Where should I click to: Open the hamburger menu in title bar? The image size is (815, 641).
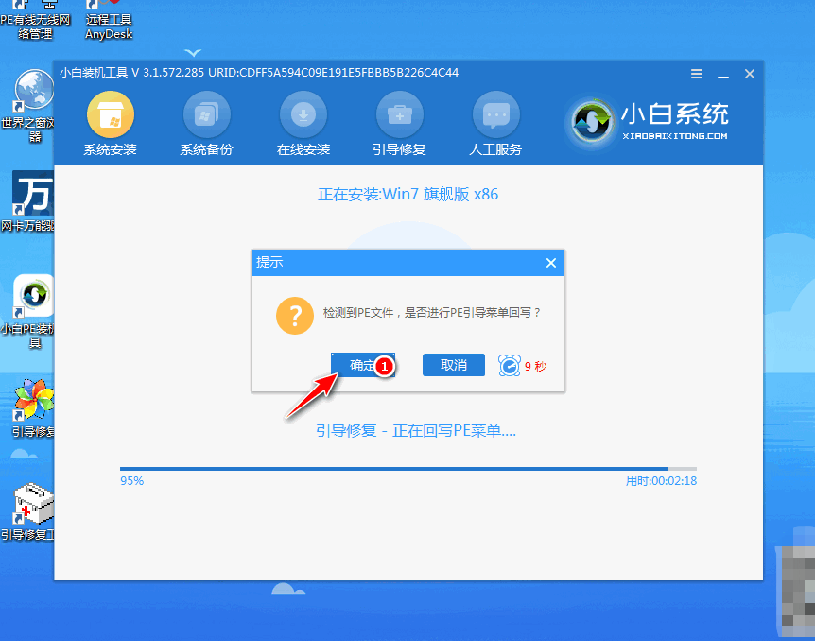pos(697,74)
